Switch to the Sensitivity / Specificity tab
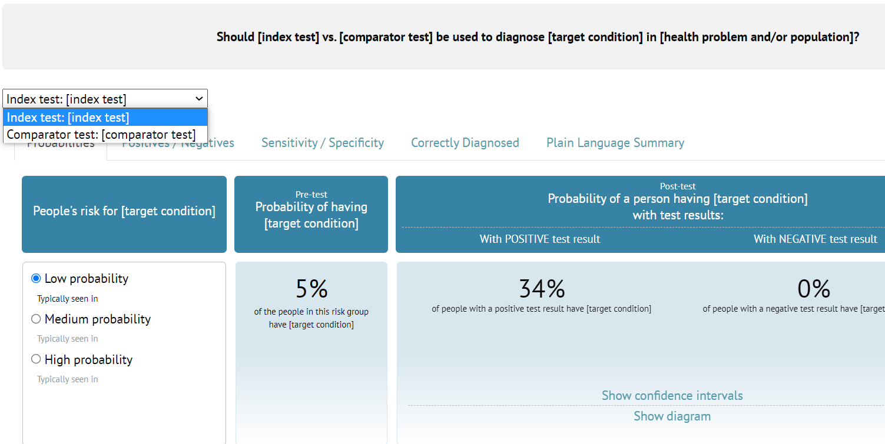The height and width of the screenshot is (444, 885). point(322,142)
